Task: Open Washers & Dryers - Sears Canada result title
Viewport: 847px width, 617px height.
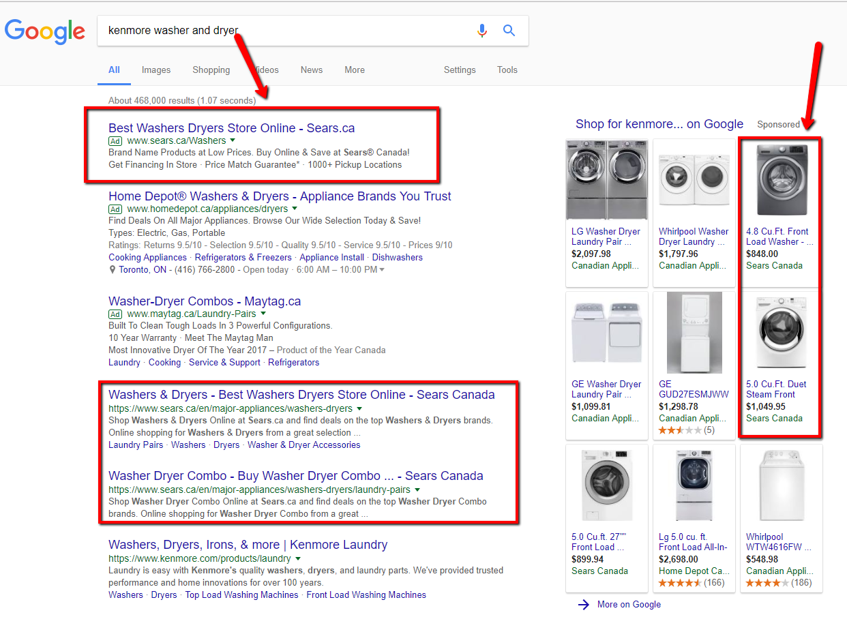Action: tap(301, 395)
